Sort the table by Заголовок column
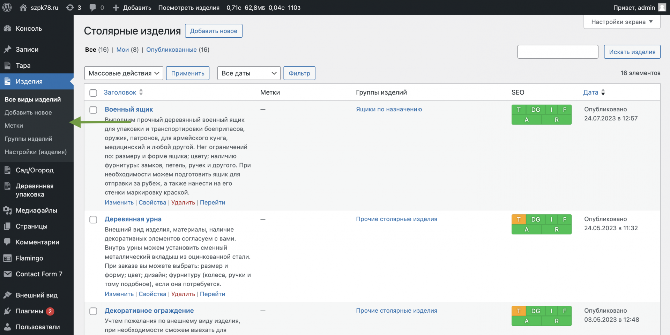The width and height of the screenshot is (670, 335). pyautogui.click(x=123, y=92)
